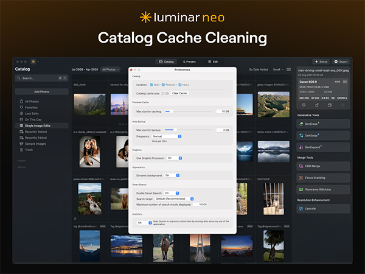
Task: Click the Recently Added icon
Action: (x=21, y=132)
